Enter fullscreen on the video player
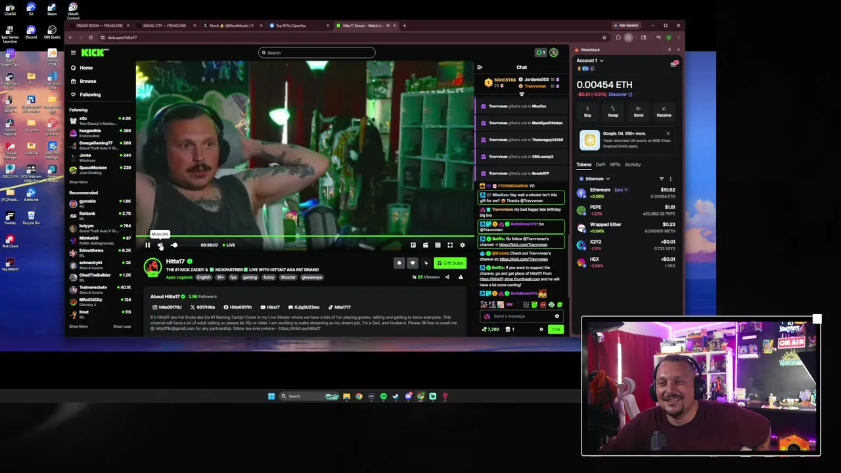 [450, 245]
